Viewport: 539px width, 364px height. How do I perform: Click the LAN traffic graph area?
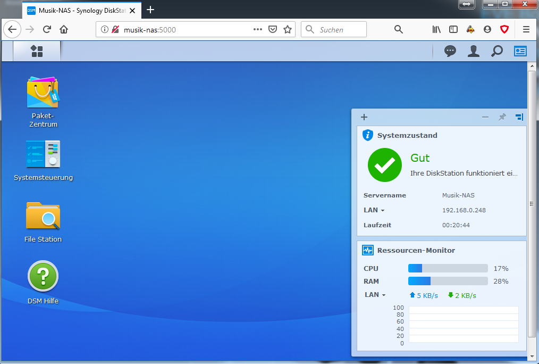[x=464, y=325]
